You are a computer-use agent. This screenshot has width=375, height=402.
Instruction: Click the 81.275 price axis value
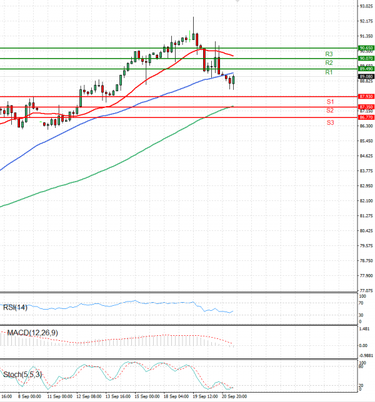coord(366,216)
